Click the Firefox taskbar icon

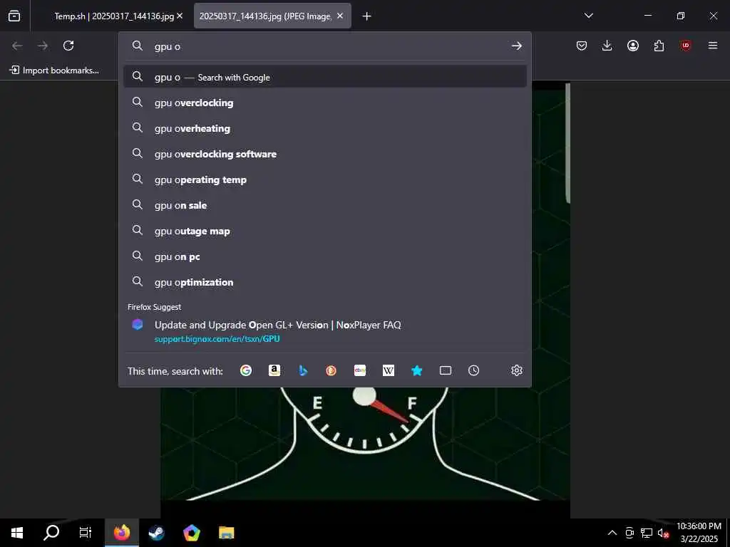click(121, 532)
